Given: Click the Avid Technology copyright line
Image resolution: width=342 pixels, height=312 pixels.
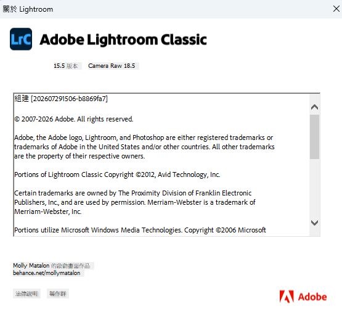Looking at the screenshot, I should pyautogui.click(x=117, y=174).
